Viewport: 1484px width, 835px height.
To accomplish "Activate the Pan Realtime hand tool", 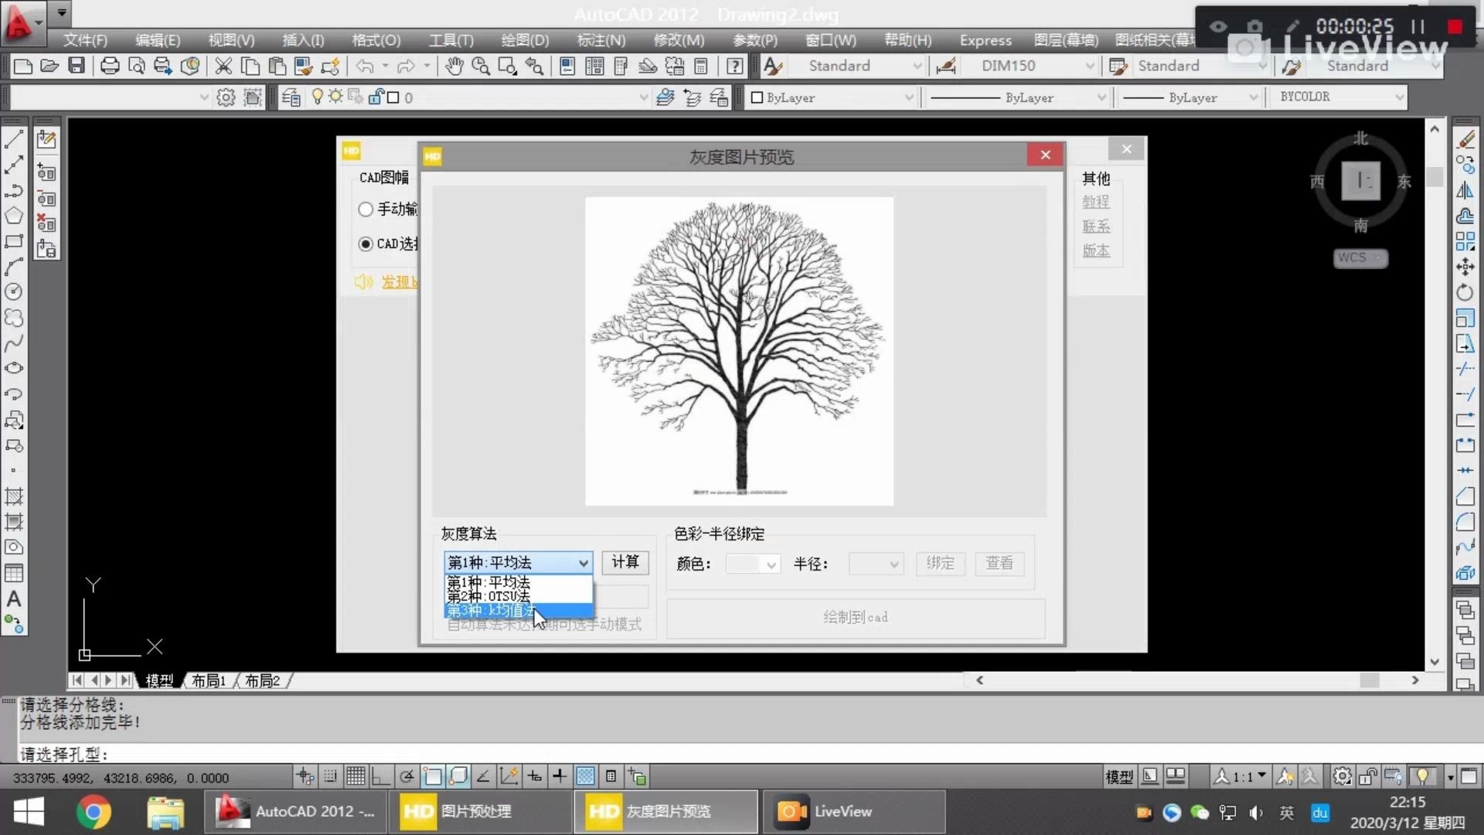I will point(454,66).
